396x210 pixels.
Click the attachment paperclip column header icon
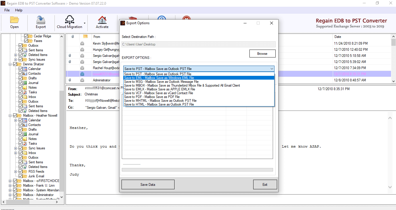(x=73, y=37)
